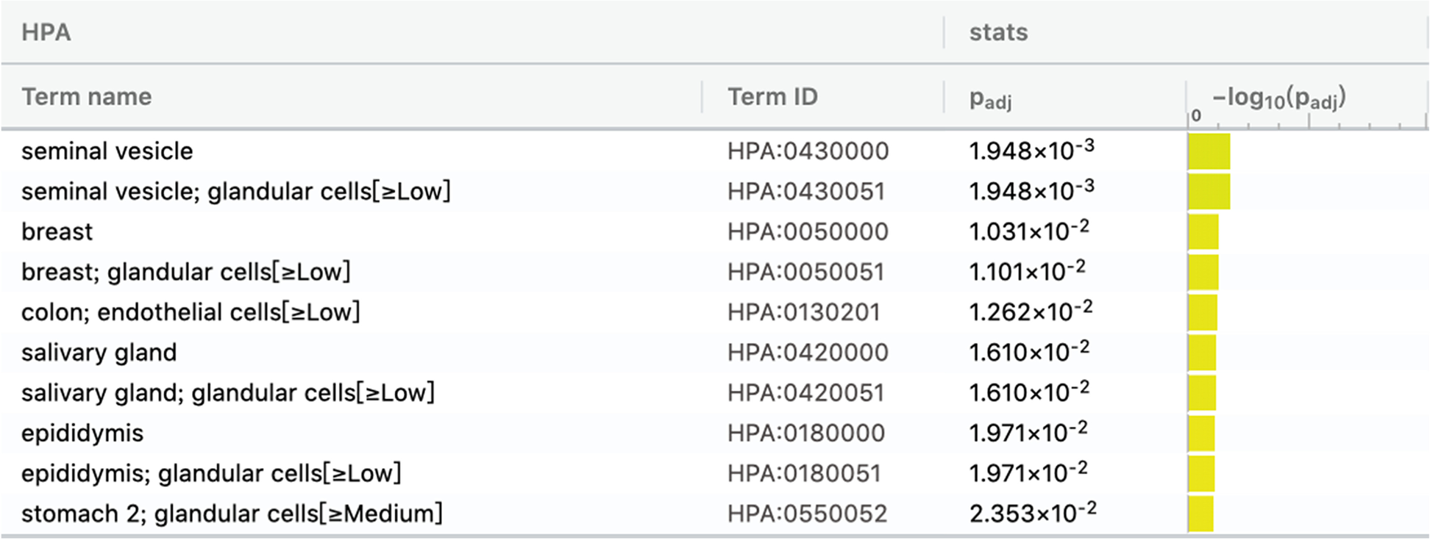Sort by Term ID column header

[772, 97]
